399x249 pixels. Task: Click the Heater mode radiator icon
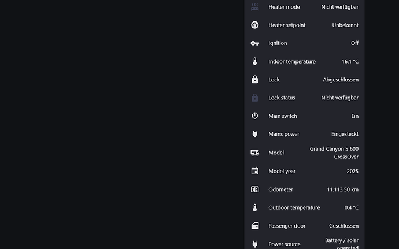[x=254, y=7]
